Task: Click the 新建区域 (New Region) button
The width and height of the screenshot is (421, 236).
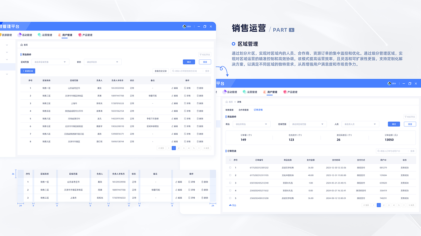Action: 27,71
